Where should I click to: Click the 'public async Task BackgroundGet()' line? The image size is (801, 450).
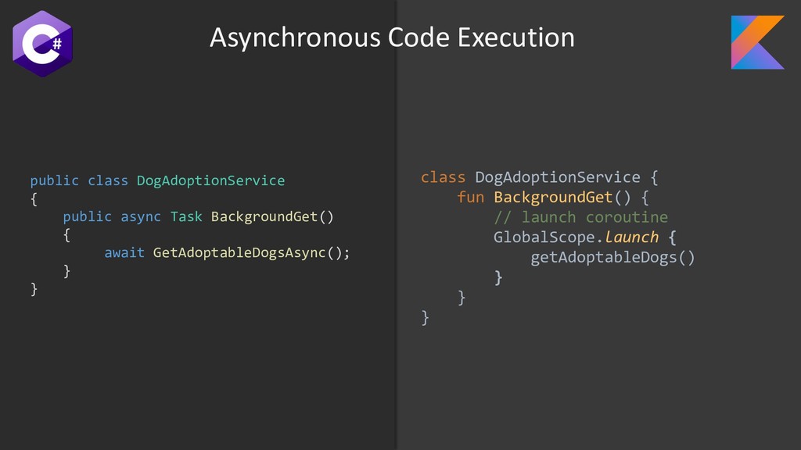198,217
